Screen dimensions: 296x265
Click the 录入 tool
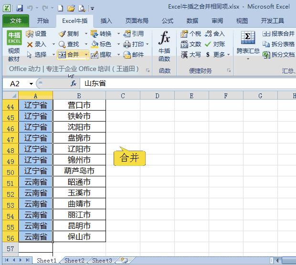click(36, 44)
